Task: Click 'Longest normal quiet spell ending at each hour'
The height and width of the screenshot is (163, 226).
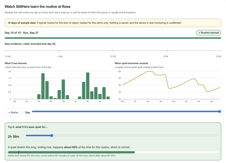Action: 139,67
